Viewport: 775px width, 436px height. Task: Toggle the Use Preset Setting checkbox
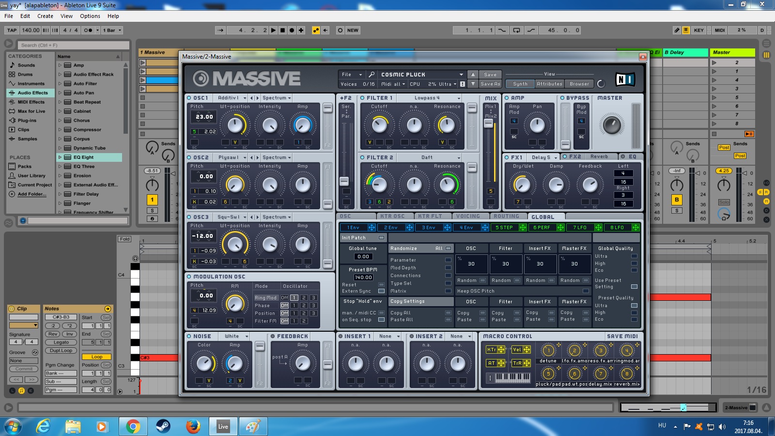(634, 286)
